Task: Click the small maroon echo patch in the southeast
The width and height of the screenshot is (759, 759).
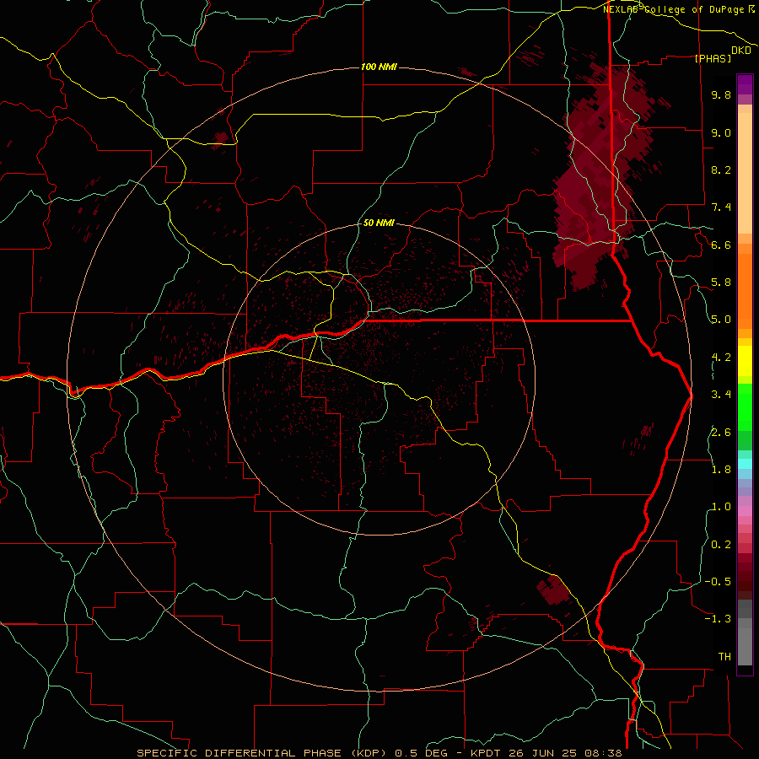Action: point(552,589)
